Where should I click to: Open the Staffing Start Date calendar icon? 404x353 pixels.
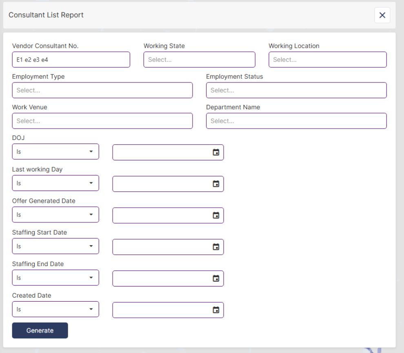pyautogui.click(x=216, y=247)
